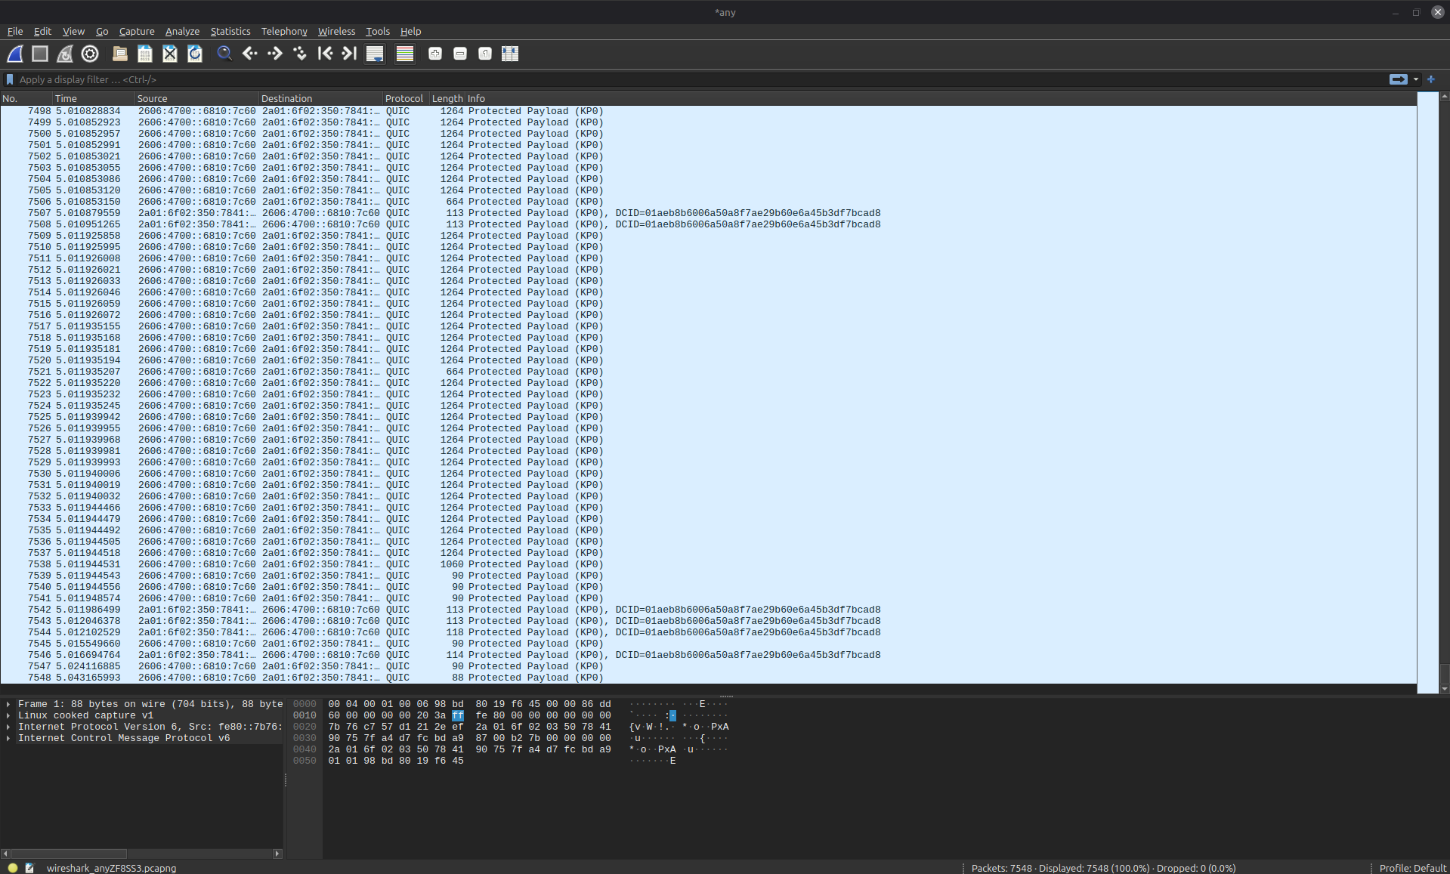Sort packets by the Length column header

click(x=447, y=98)
